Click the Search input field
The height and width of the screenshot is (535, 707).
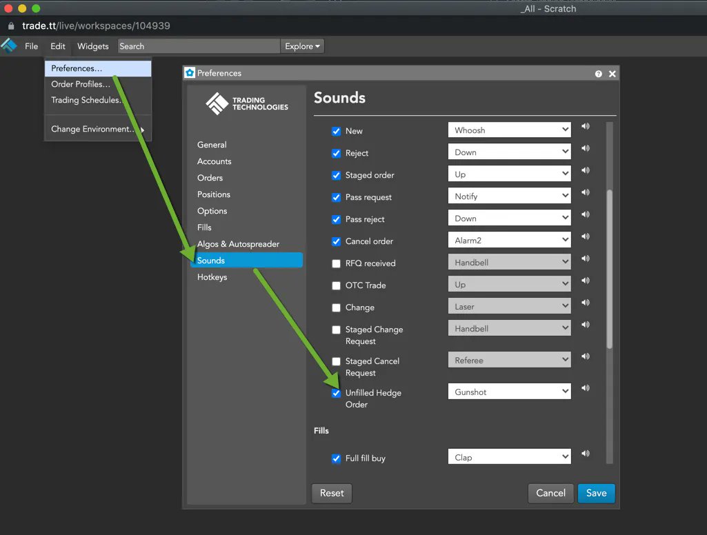[x=199, y=46]
